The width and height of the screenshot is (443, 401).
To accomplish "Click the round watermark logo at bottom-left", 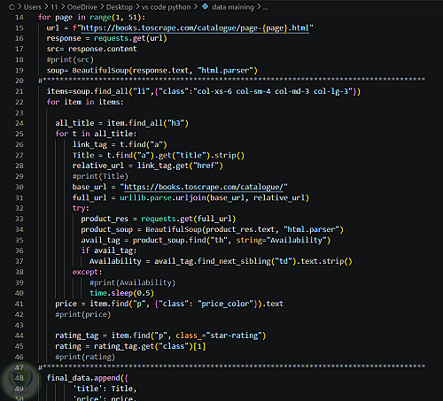I will (x=20, y=382).
